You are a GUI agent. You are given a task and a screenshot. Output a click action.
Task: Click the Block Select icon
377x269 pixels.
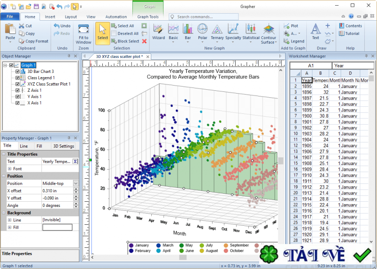(114, 41)
